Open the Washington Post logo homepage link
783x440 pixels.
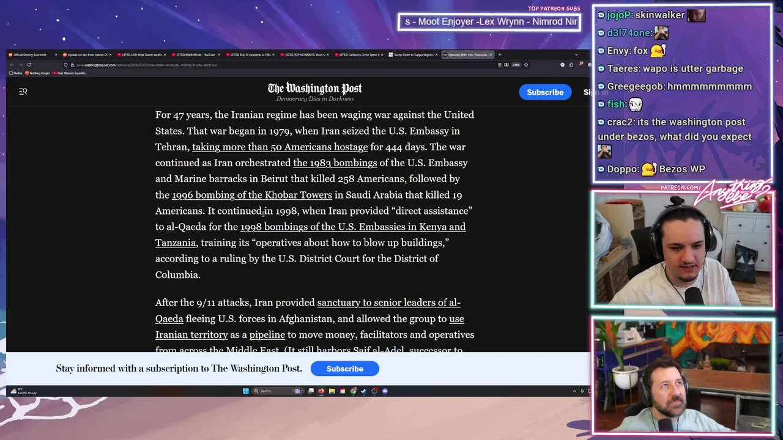coord(314,89)
